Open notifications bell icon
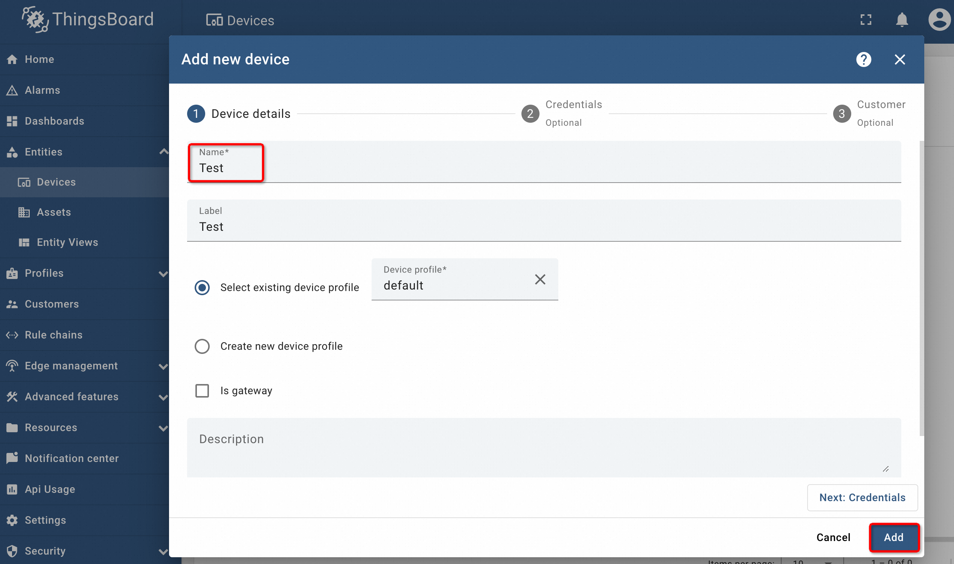Screen dimensions: 954x564 tap(902, 20)
